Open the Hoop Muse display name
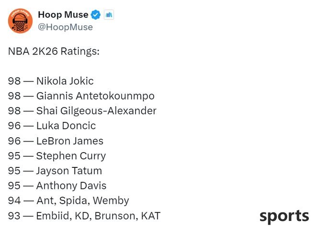Screen dimensions: 316x231 click(63, 15)
